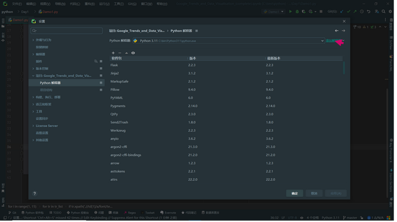This screenshot has height=222, width=397.
Task: Click the help question mark button
Action: click(x=35, y=194)
